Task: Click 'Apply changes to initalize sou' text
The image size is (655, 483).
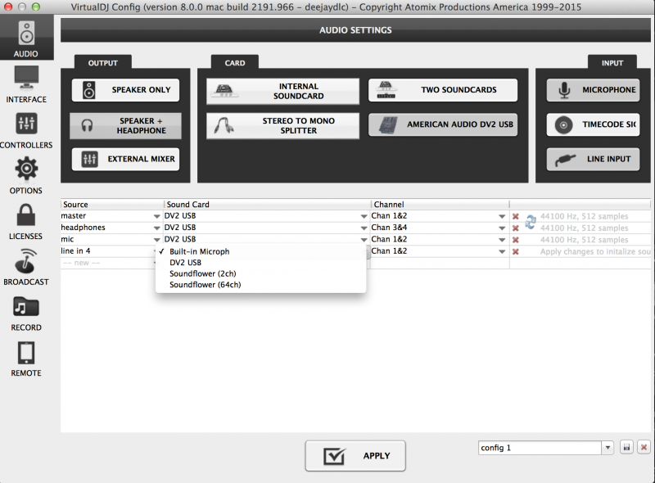Action: 595,251
